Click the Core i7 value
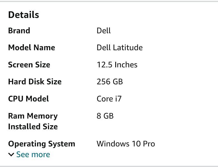The image size is (218, 167). [109, 99]
